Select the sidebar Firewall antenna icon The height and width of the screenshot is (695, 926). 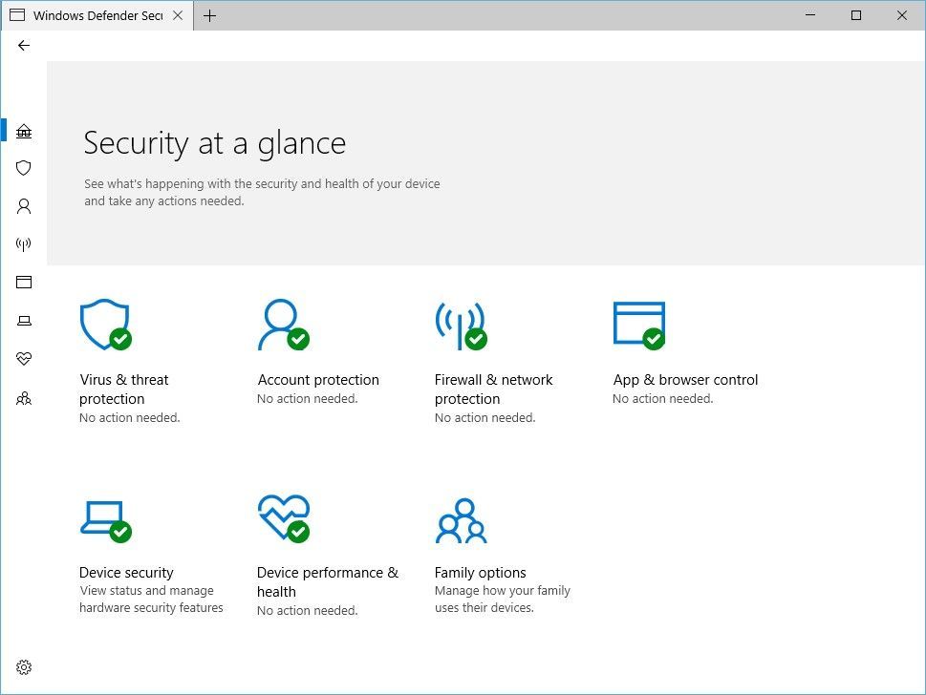[x=24, y=244]
